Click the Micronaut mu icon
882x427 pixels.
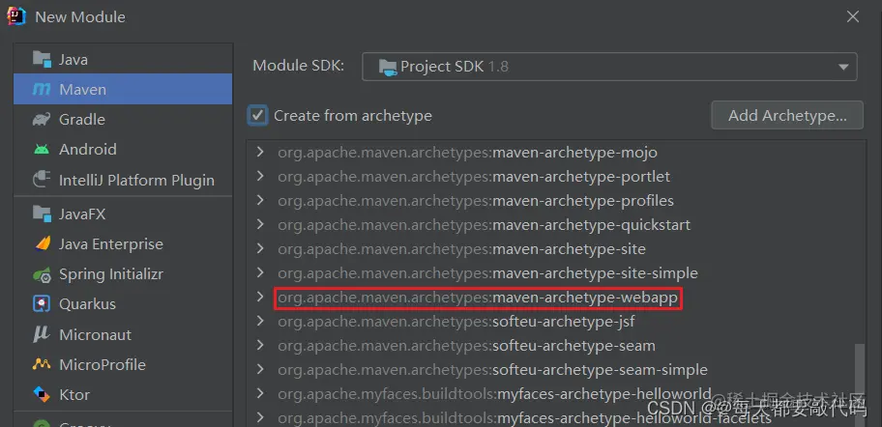click(x=42, y=334)
